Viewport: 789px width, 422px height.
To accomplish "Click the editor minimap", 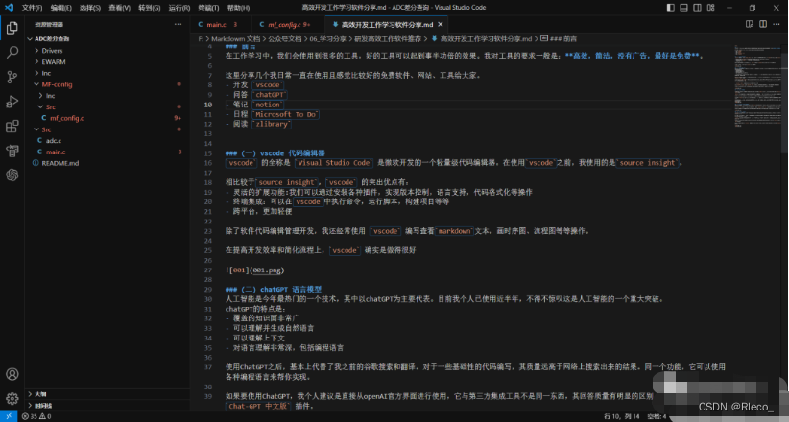I will pyautogui.click(x=757, y=85).
